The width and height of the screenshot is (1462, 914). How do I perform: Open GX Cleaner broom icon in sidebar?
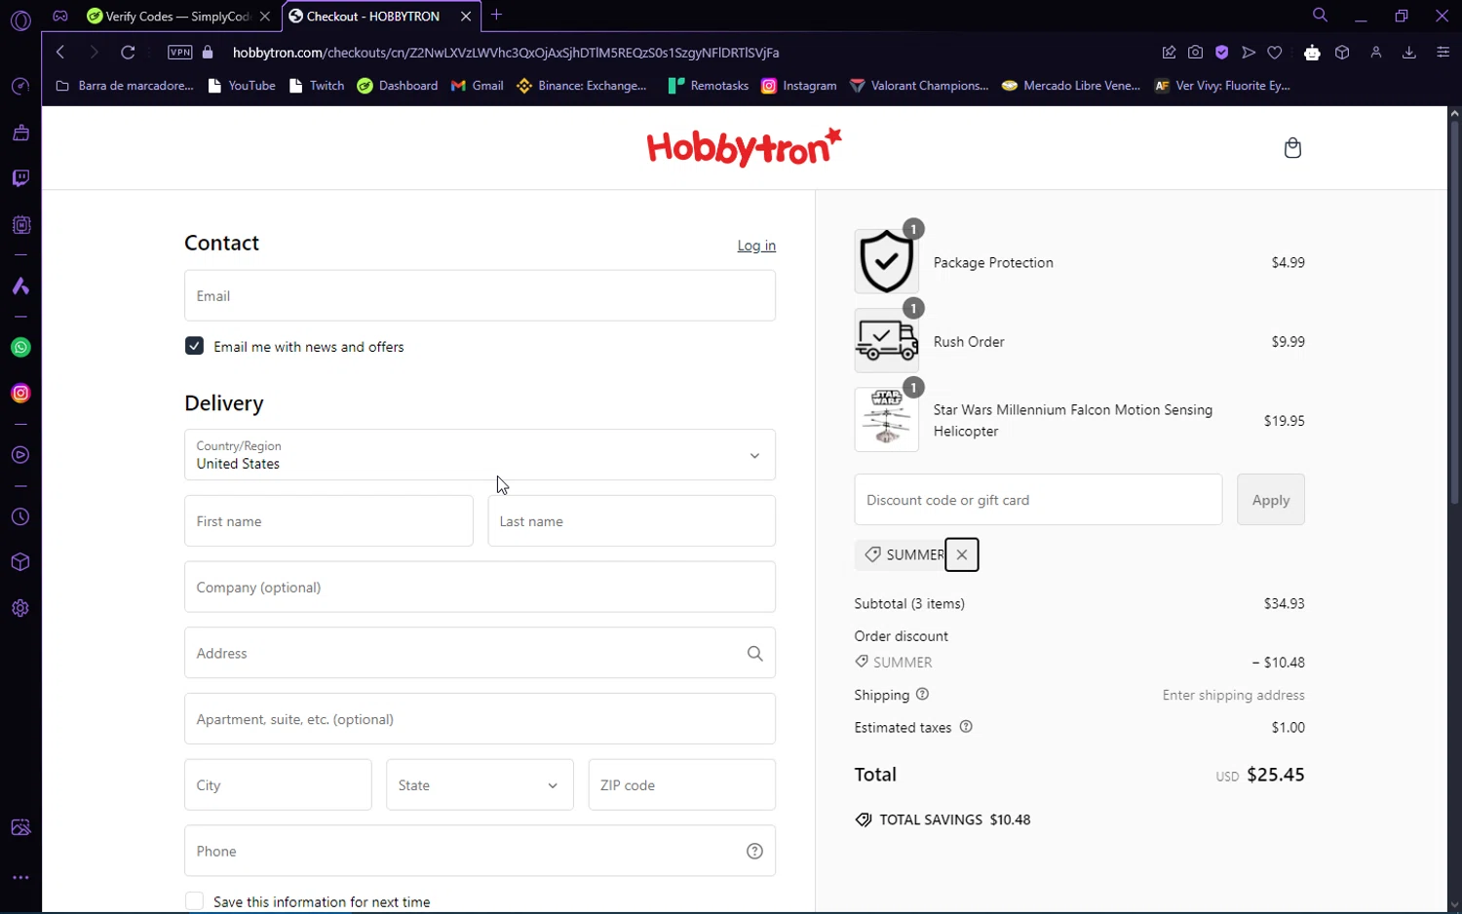[20, 133]
